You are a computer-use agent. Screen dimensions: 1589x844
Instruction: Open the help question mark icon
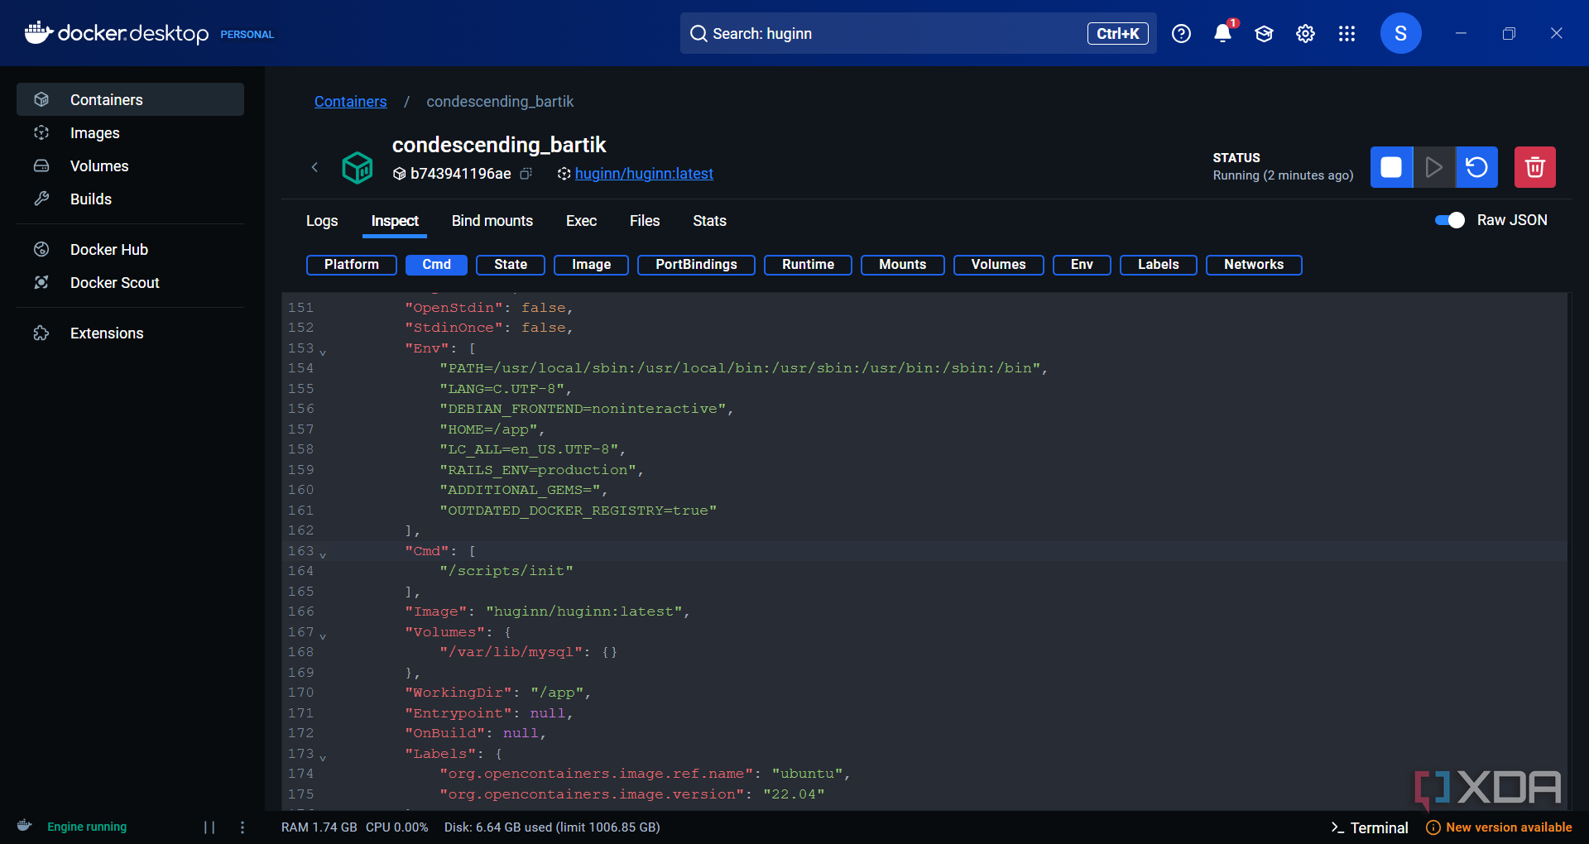click(1181, 33)
